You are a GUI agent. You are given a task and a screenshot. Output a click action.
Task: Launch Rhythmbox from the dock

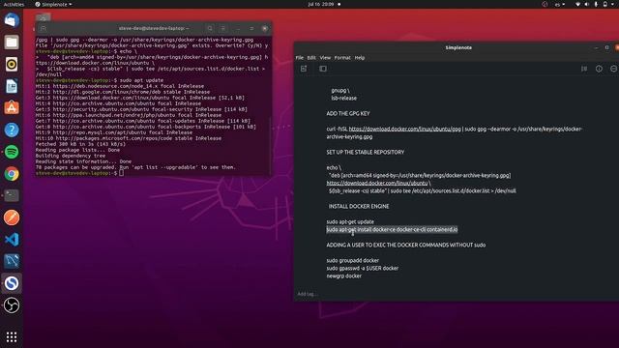12,64
